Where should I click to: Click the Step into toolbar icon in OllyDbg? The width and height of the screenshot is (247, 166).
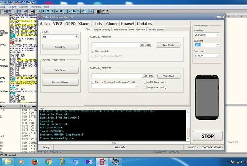(x=6, y=11)
